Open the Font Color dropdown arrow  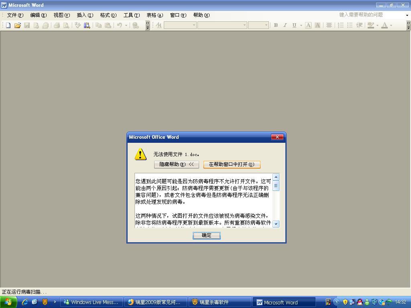tap(391, 25)
